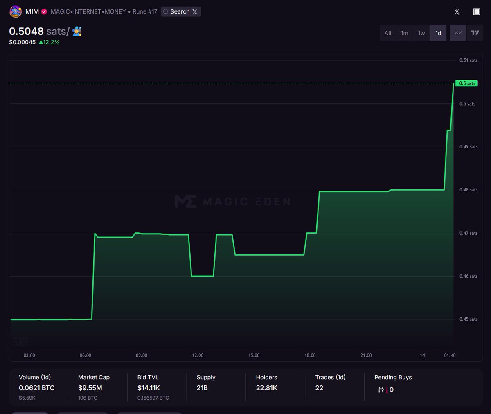Click the Rune #17 label
The image size is (491, 414).
(x=145, y=11)
